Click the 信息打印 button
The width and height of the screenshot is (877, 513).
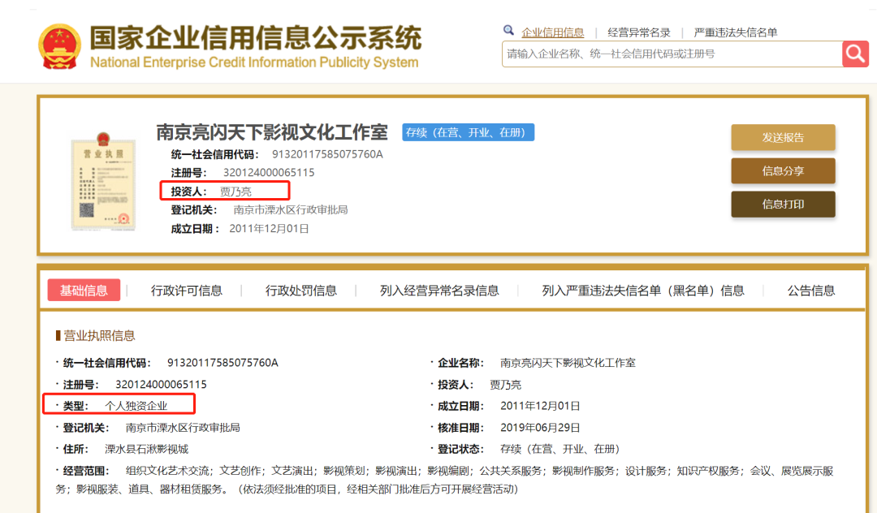[783, 204]
